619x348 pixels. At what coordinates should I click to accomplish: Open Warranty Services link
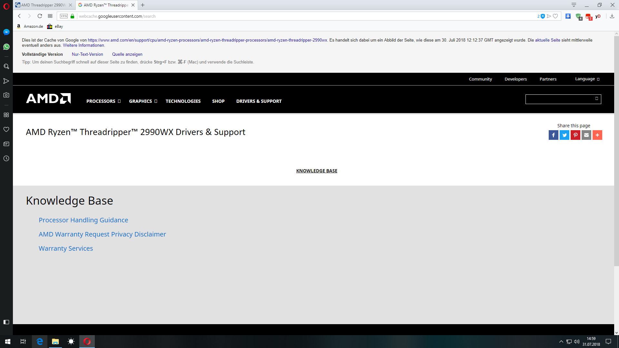click(x=66, y=248)
